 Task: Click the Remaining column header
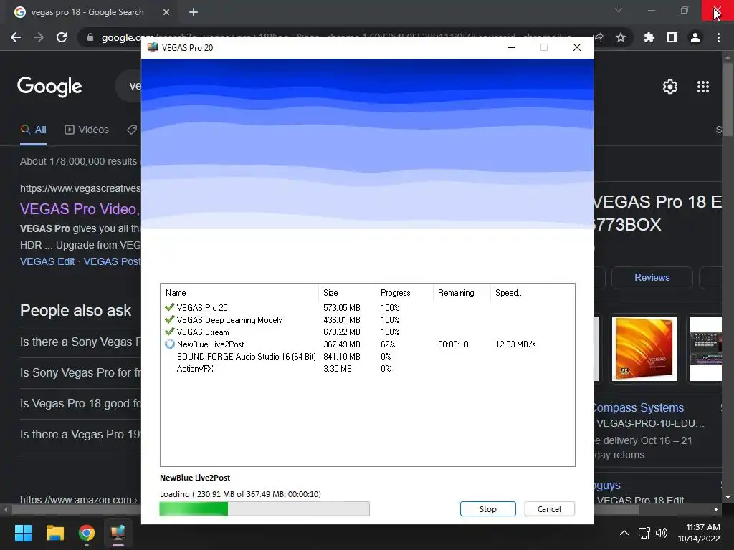(x=462, y=293)
